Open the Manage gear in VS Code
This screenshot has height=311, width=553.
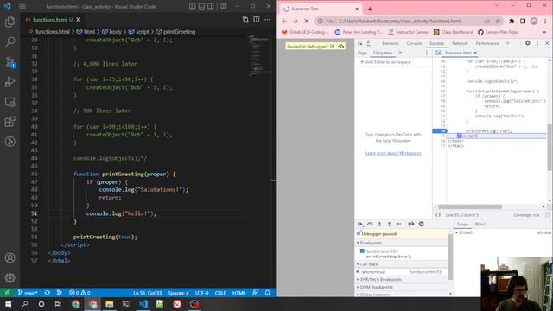(10, 278)
